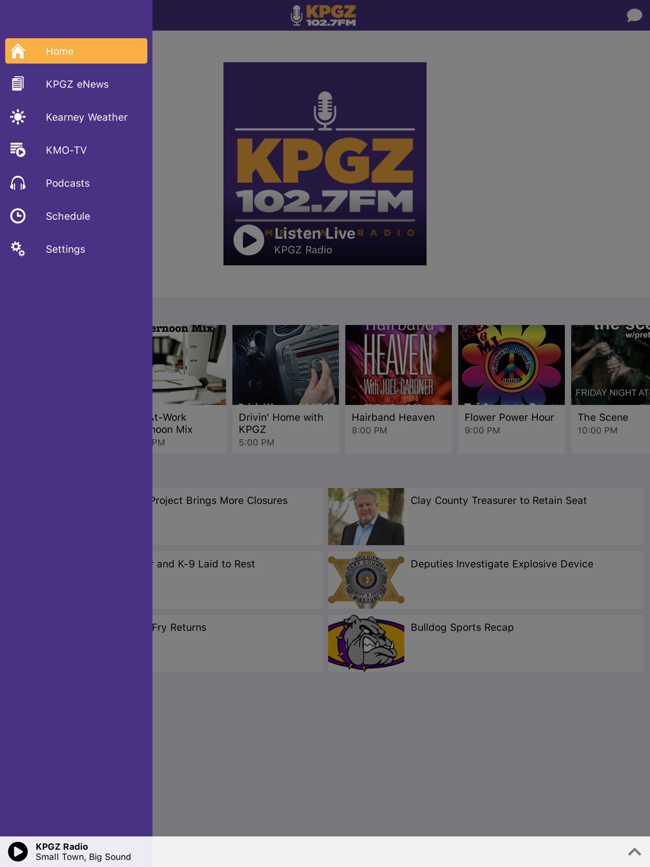The image size is (650, 867).
Task: Click The Scene 10:00 PM time
Action: pos(597,431)
